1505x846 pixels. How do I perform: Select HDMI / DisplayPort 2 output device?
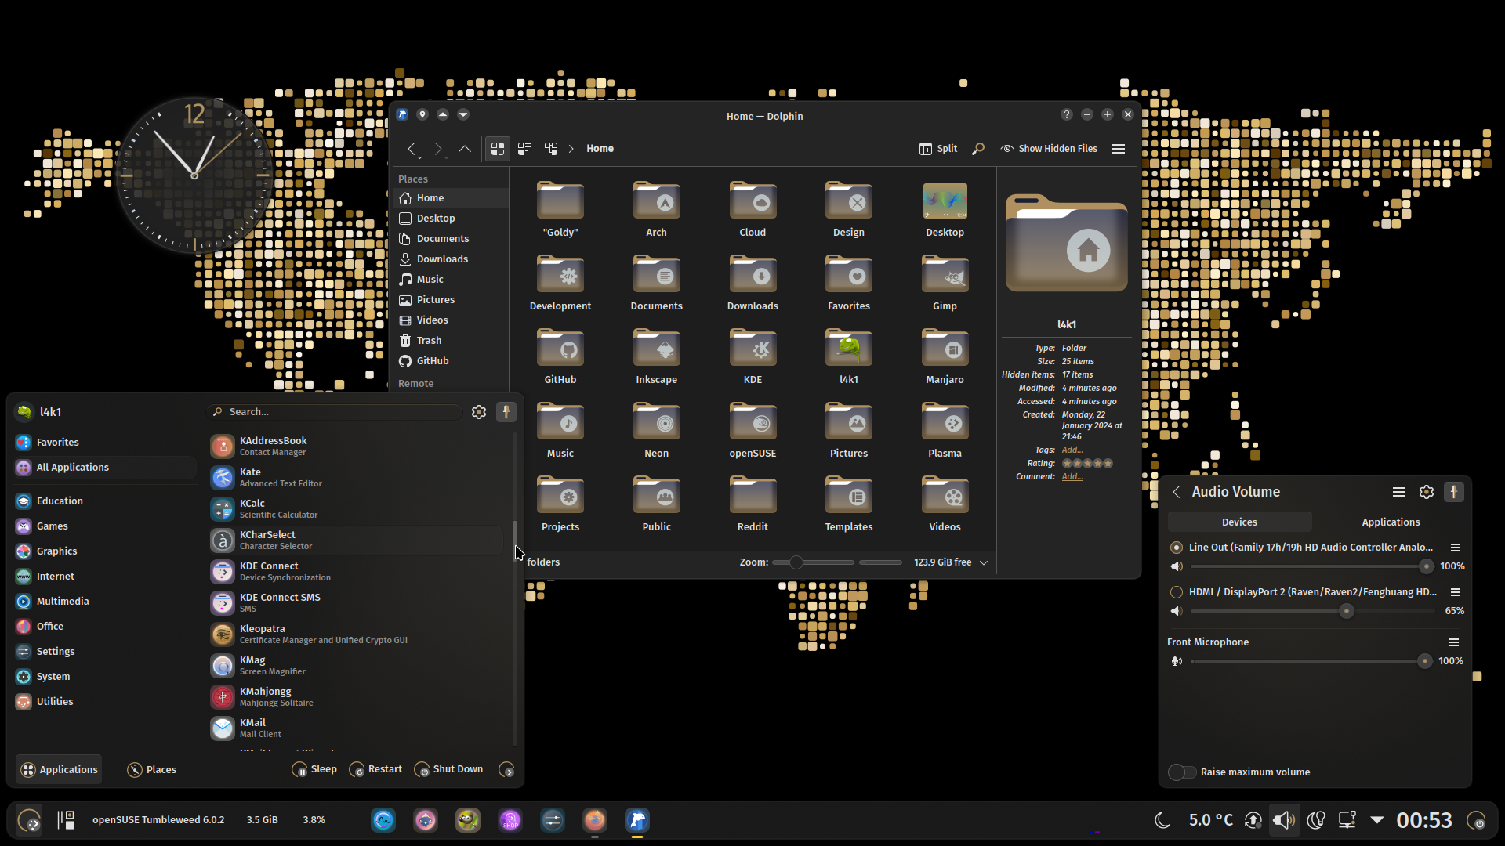tap(1177, 592)
